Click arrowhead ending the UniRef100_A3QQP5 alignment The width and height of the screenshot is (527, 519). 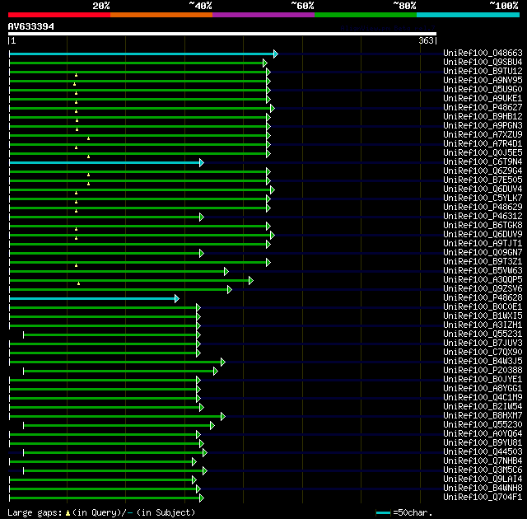pos(250,281)
